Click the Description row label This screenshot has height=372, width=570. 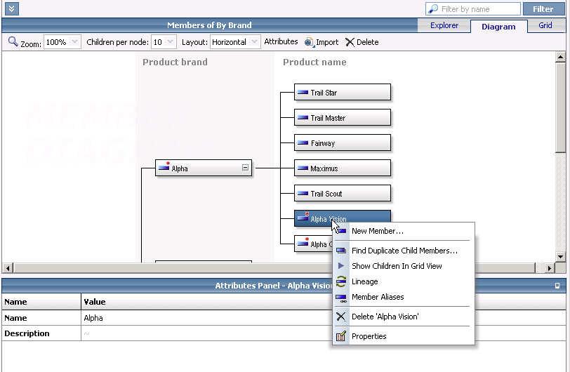pos(27,333)
